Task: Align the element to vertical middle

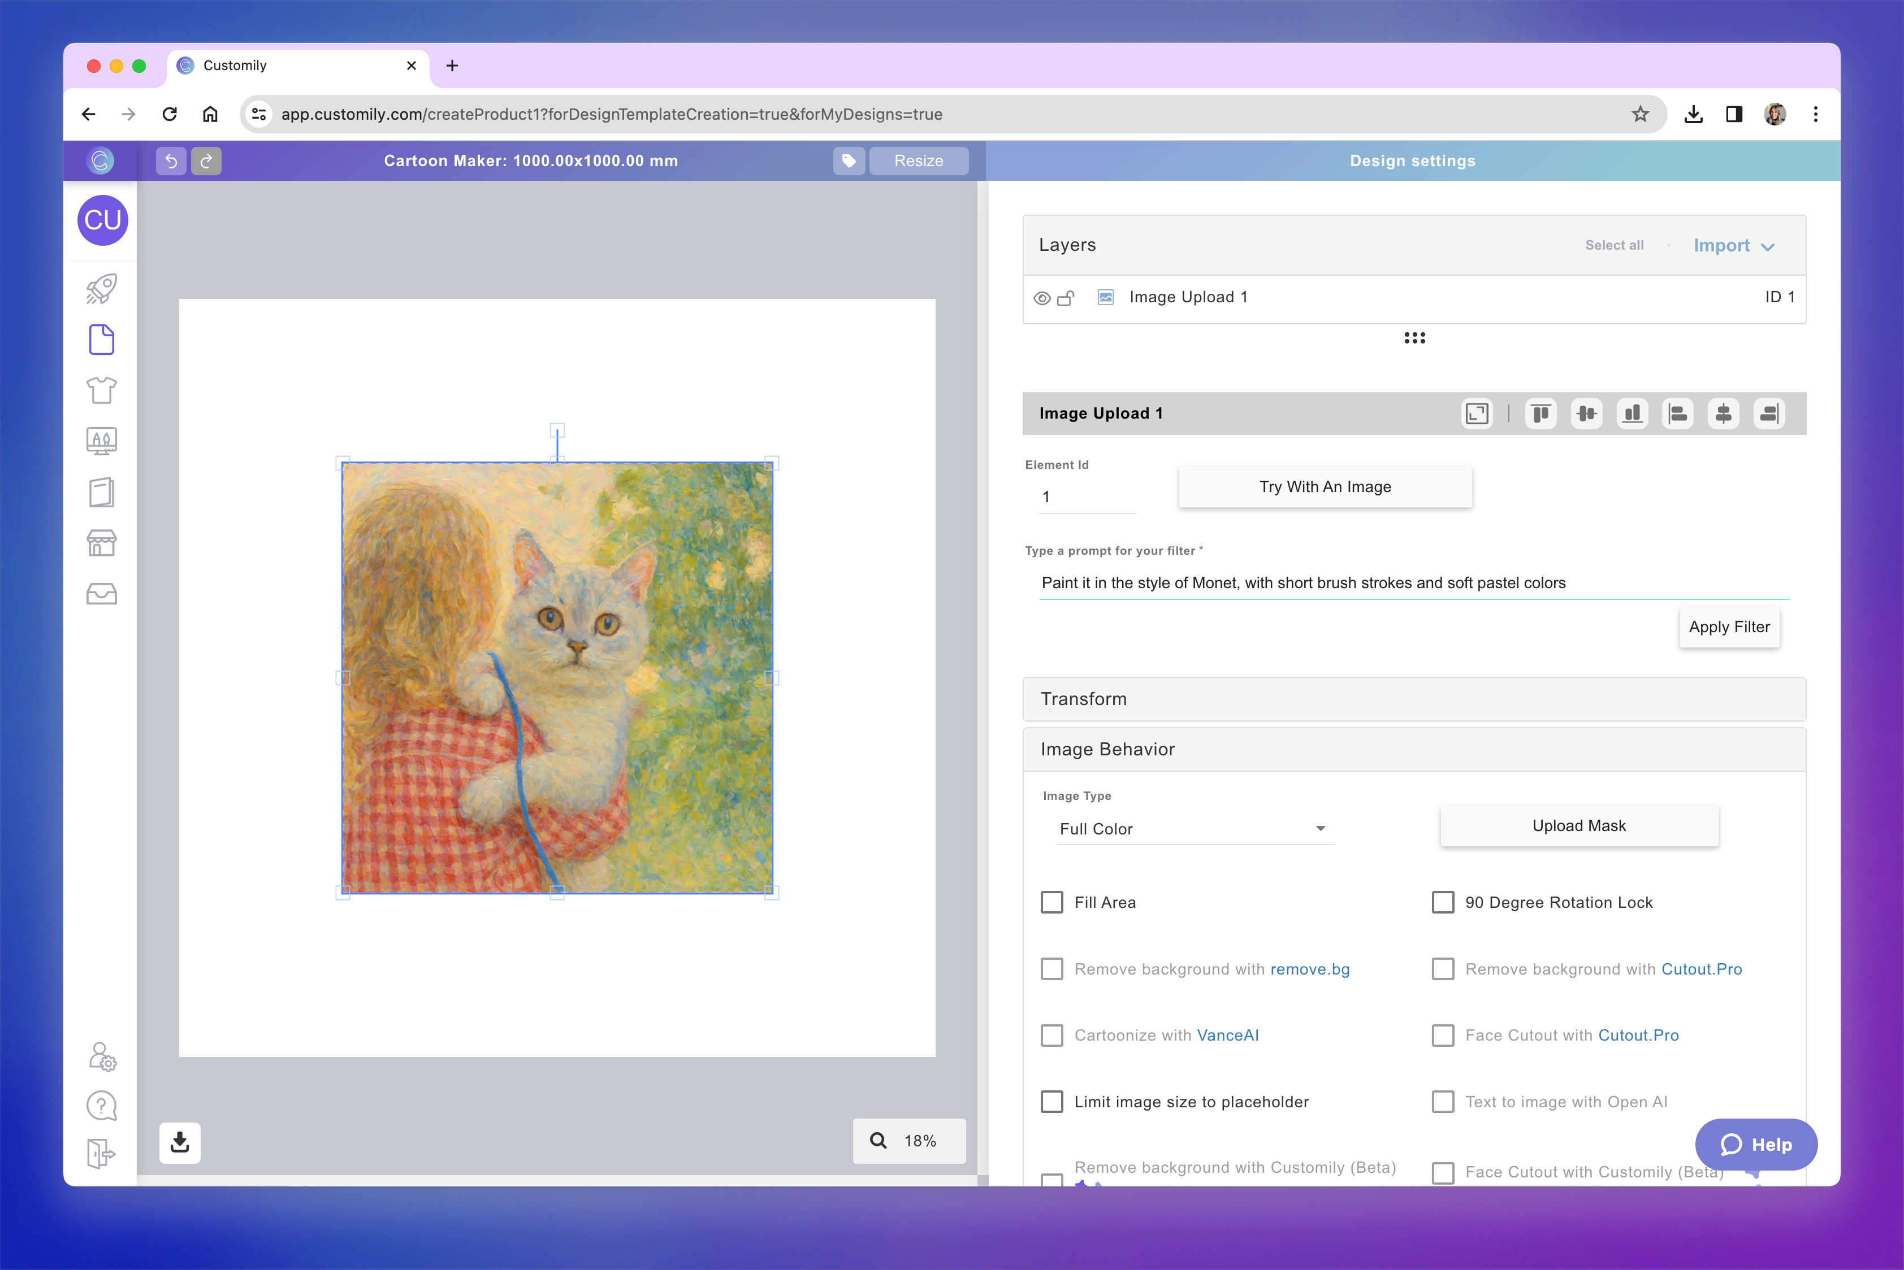Action: (x=1586, y=414)
